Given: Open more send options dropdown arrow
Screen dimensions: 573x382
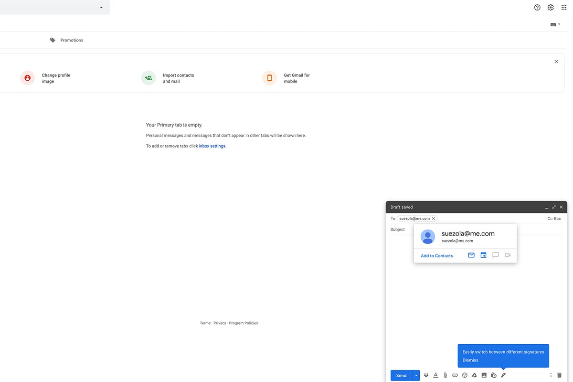Looking at the screenshot, I should [416, 375].
